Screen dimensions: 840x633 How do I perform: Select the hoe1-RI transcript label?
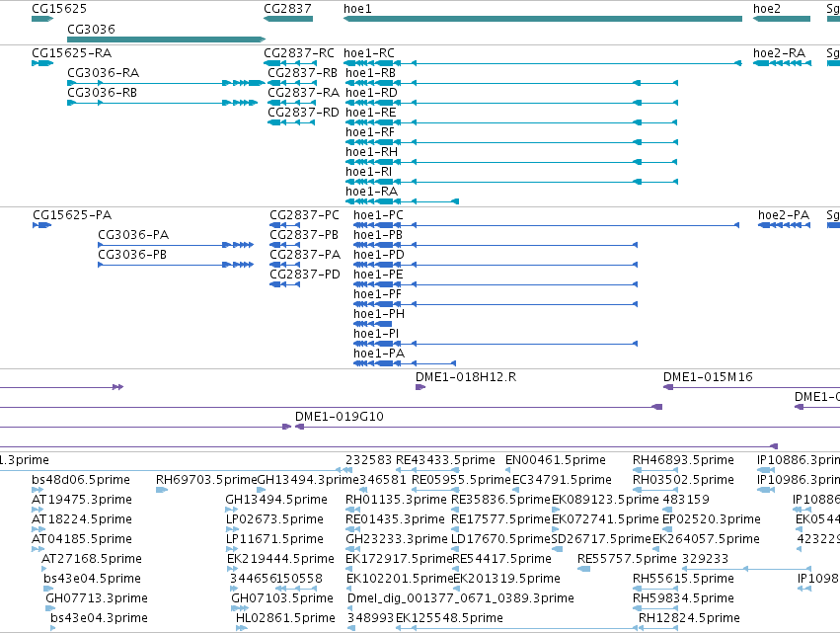[368, 172]
